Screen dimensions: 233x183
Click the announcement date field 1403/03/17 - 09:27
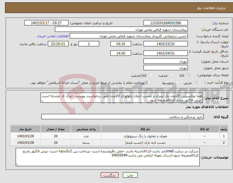[46, 23]
